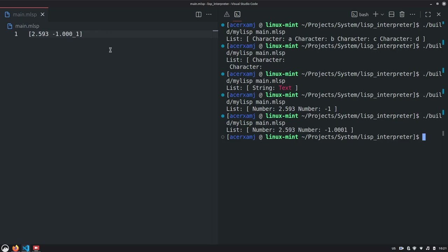Open Wi-Fi network tray icon
The image size is (448, 252).
coord(421,248)
